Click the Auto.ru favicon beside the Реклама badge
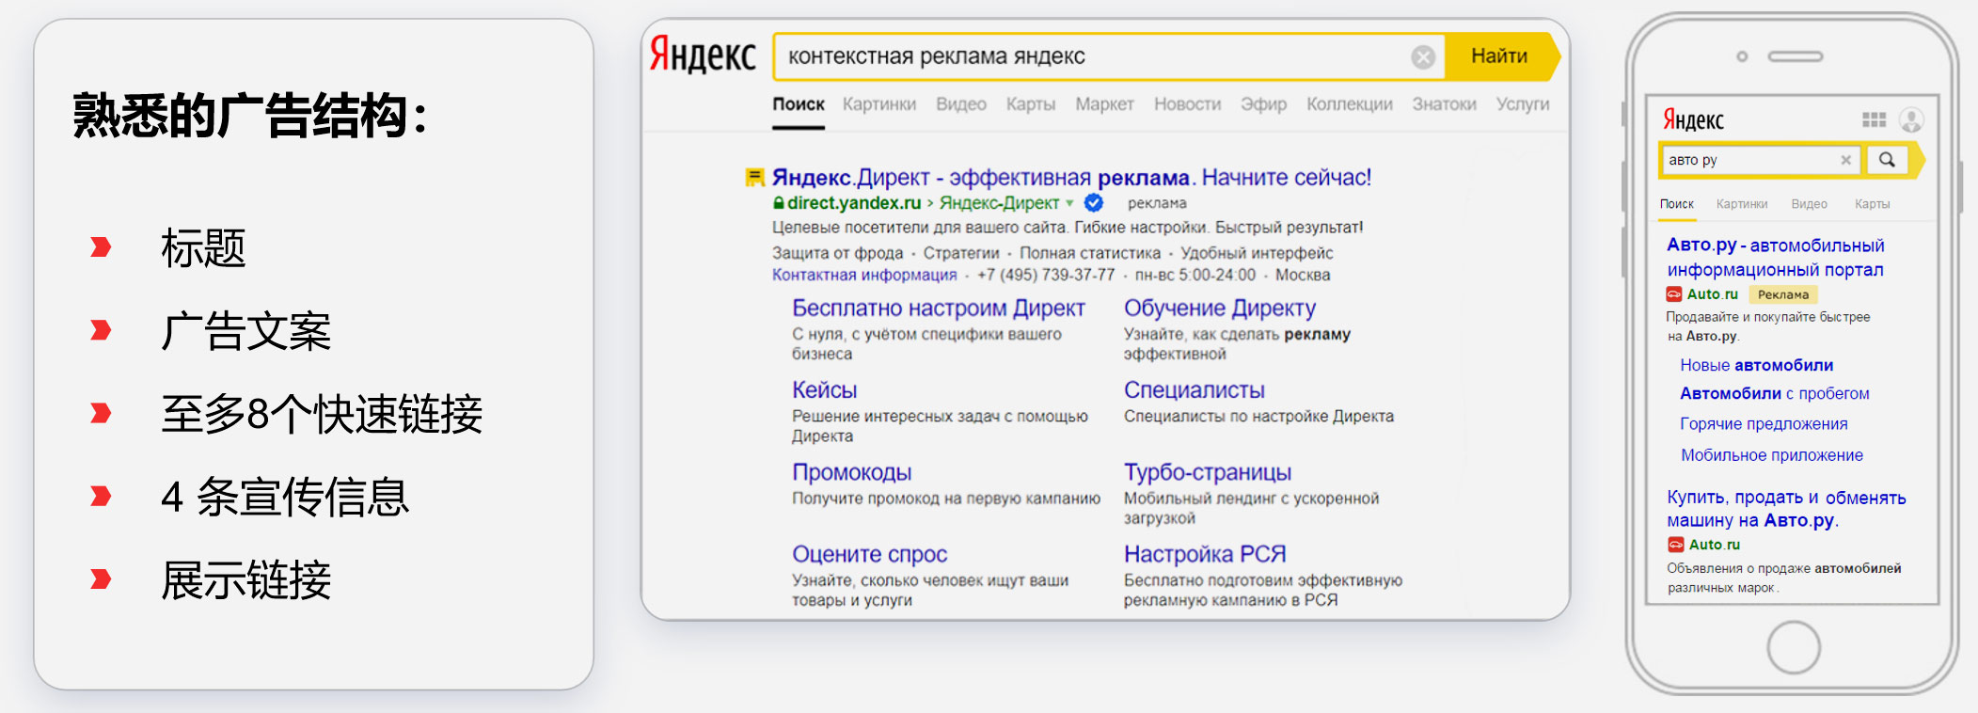Viewport: 1978px width, 713px height. [1674, 294]
